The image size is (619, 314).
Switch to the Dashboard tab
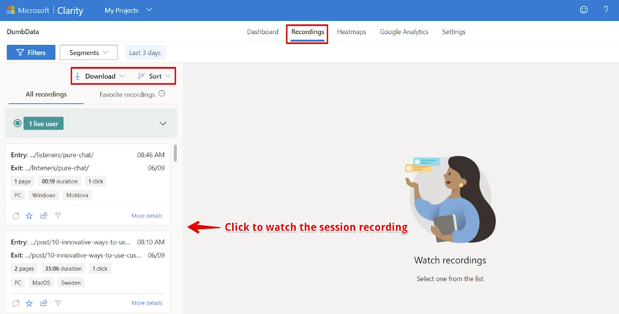(263, 32)
